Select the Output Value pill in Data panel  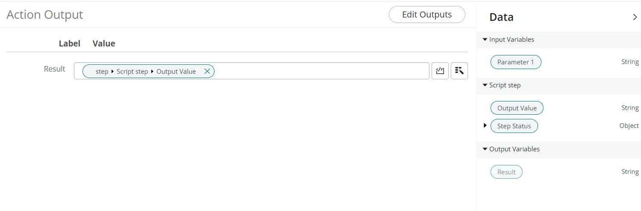pyautogui.click(x=517, y=108)
